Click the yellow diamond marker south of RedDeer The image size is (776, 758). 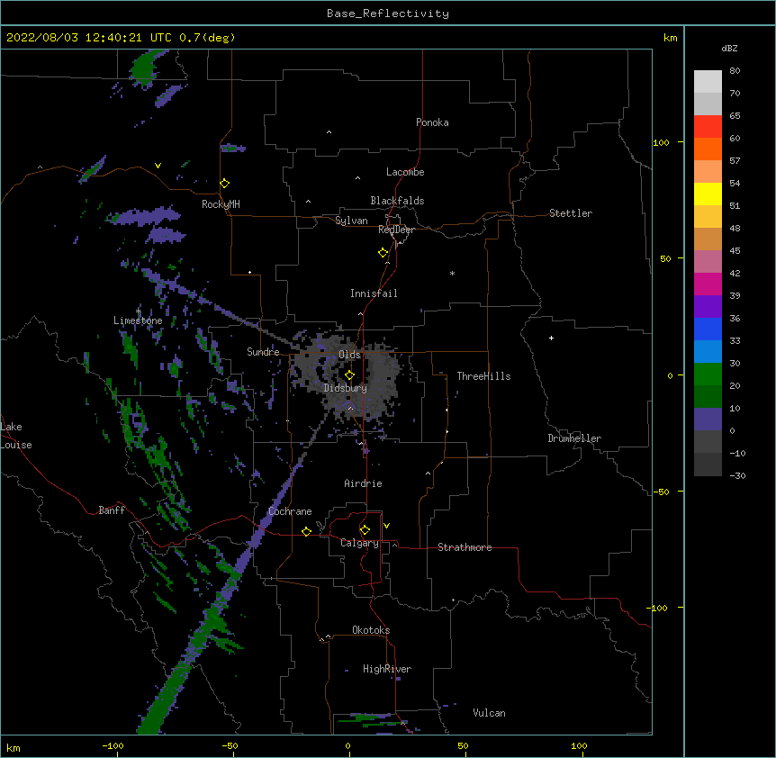click(x=383, y=253)
